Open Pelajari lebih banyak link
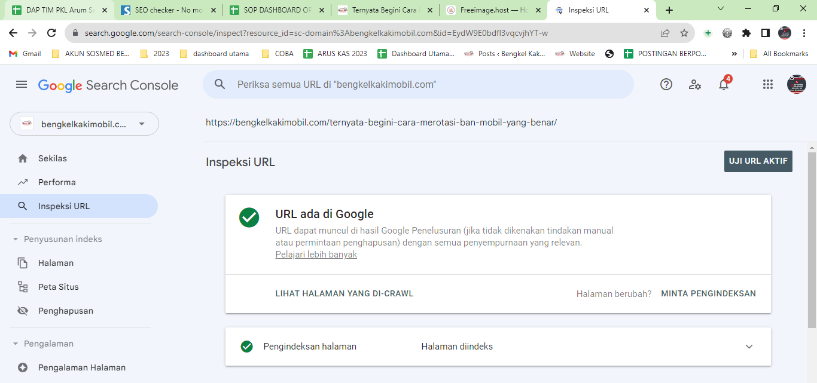The image size is (817, 383). click(x=316, y=255)
